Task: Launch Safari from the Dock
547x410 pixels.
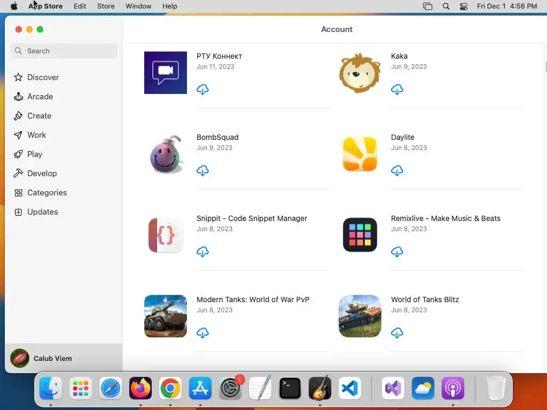Action: [111, 388]
